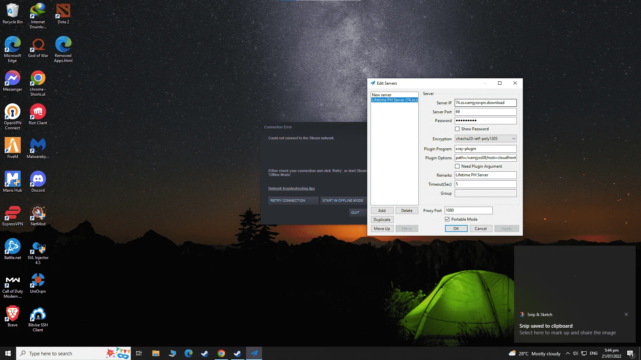Open NetMod desktop shortcut
641x360 pixels.
coord(38,215)
